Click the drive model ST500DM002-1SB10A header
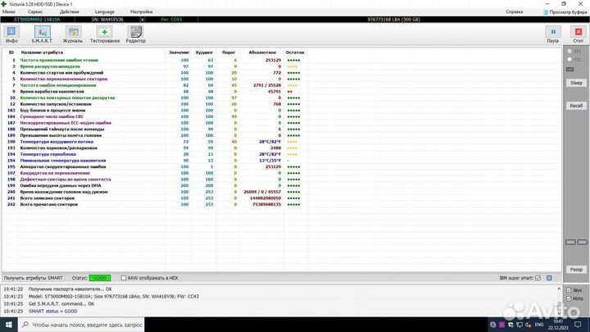 click(x=37, y=20)
